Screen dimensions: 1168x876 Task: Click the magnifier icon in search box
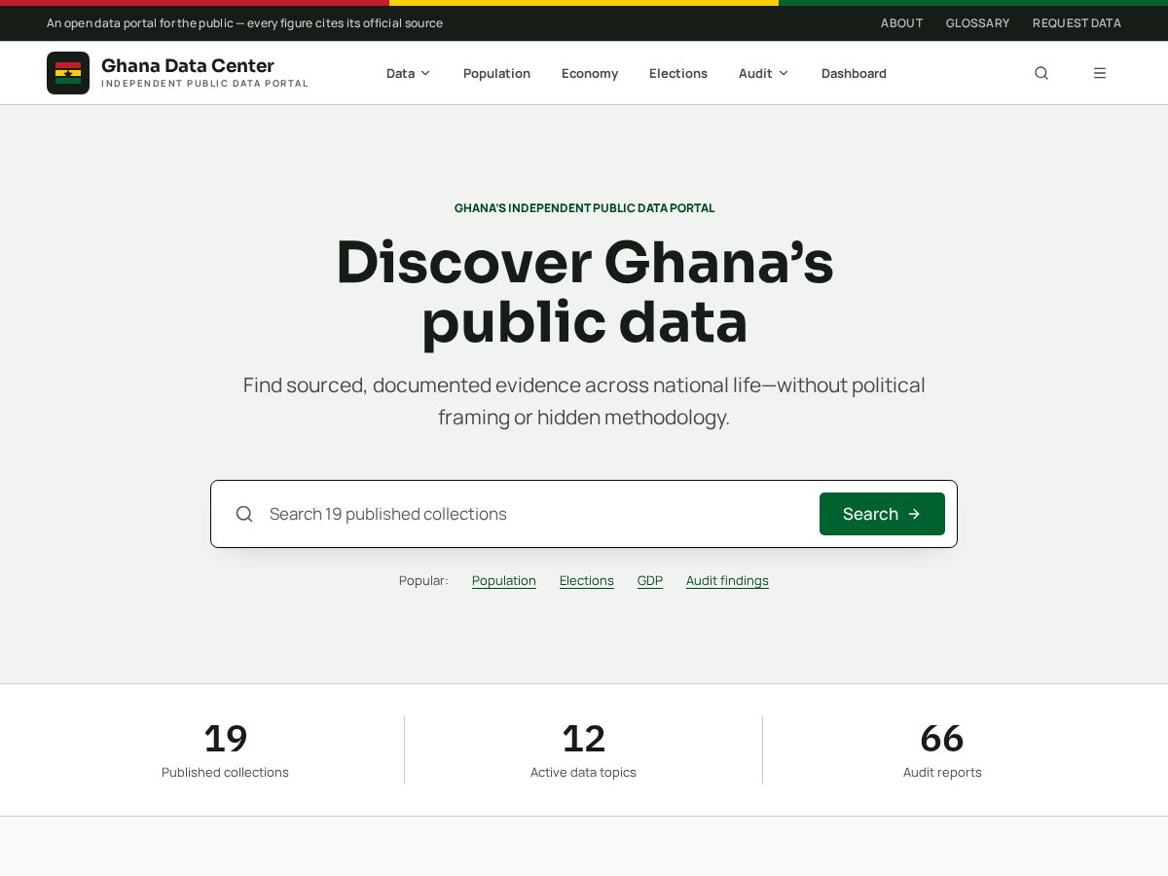pyautogui.click(x=244, y=514)
